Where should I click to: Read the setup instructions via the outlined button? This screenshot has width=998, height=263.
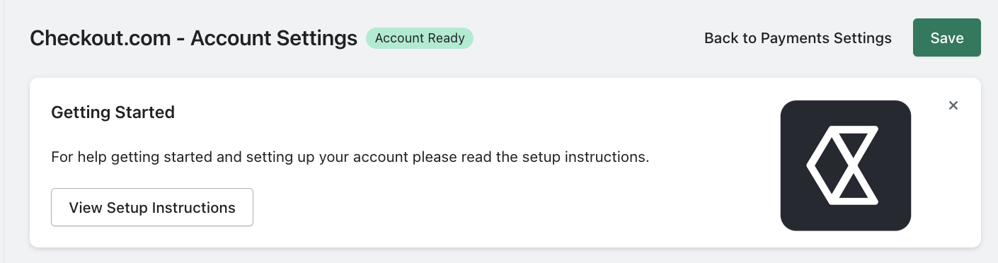[x=152, y=207]
